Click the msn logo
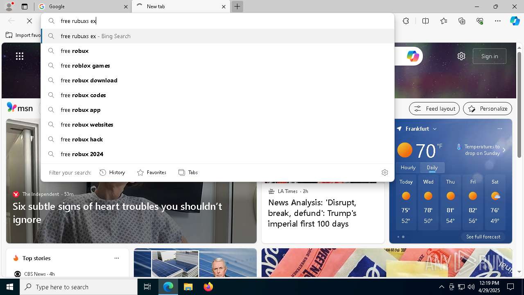This screenshot has width=524, height=295. [x=20, y=108]
